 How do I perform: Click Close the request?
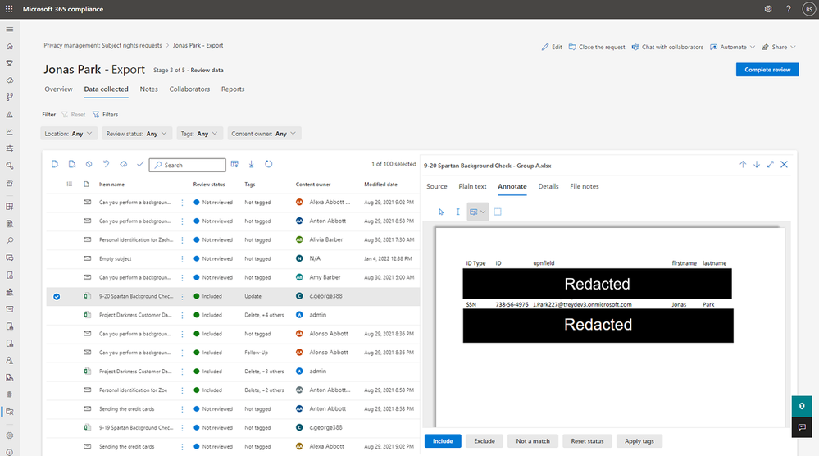(x=597, y=47)
